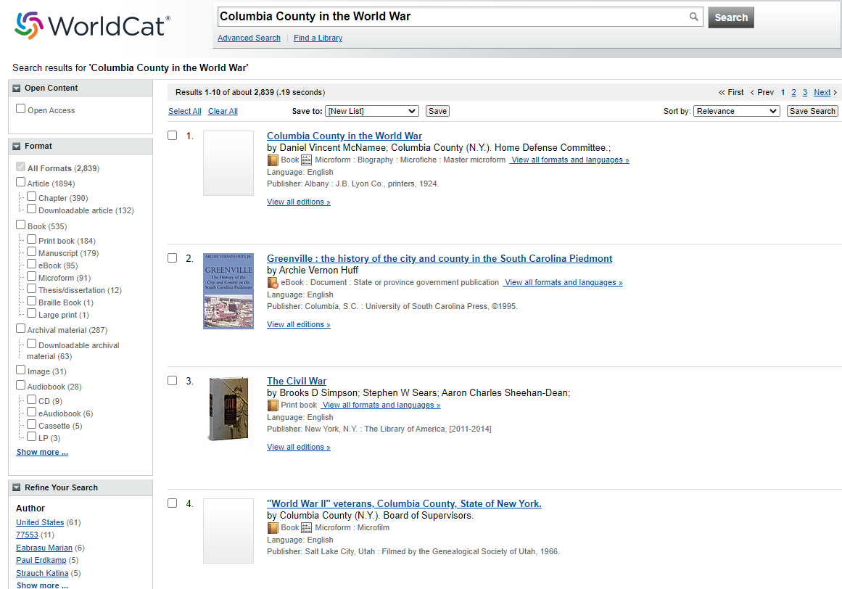Select the checkbox for result 2
The width and height of the screenshot is (842, 589).
pyautogui.click(x=173, y=258)
